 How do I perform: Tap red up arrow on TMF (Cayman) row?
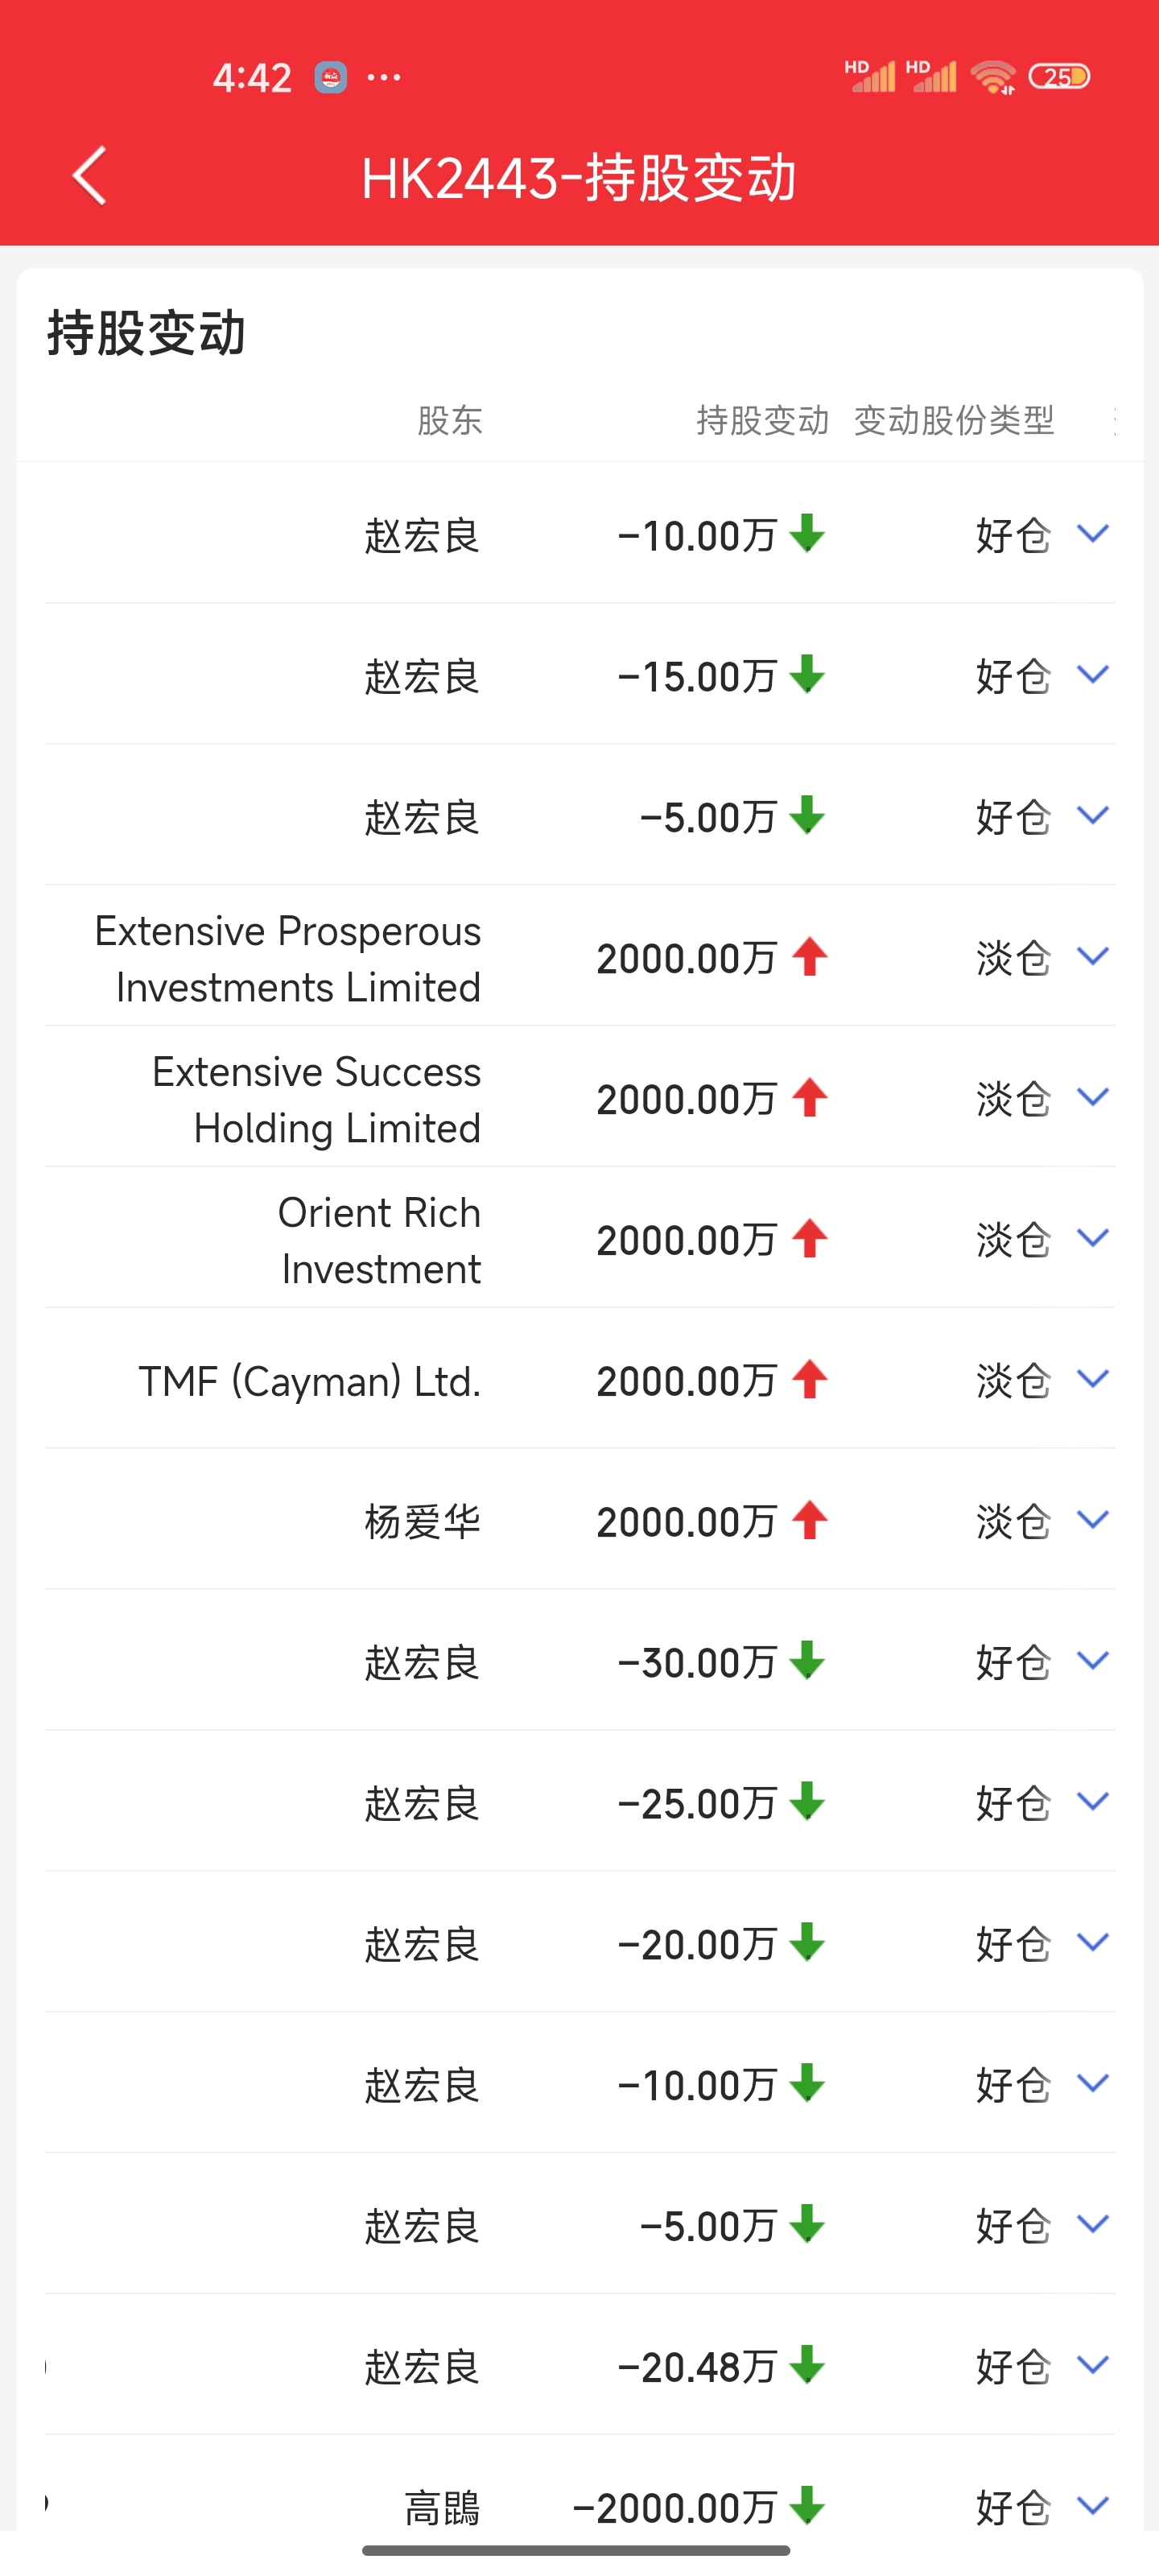[x=809, y=1380]
